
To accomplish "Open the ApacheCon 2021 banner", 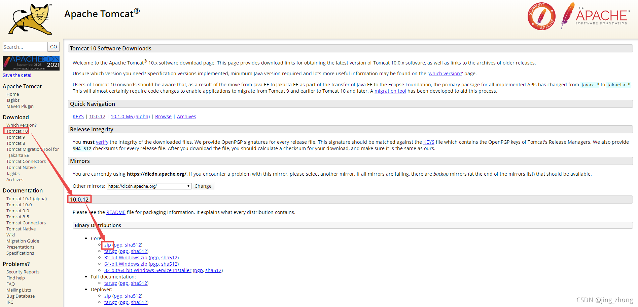I will 31,63.
